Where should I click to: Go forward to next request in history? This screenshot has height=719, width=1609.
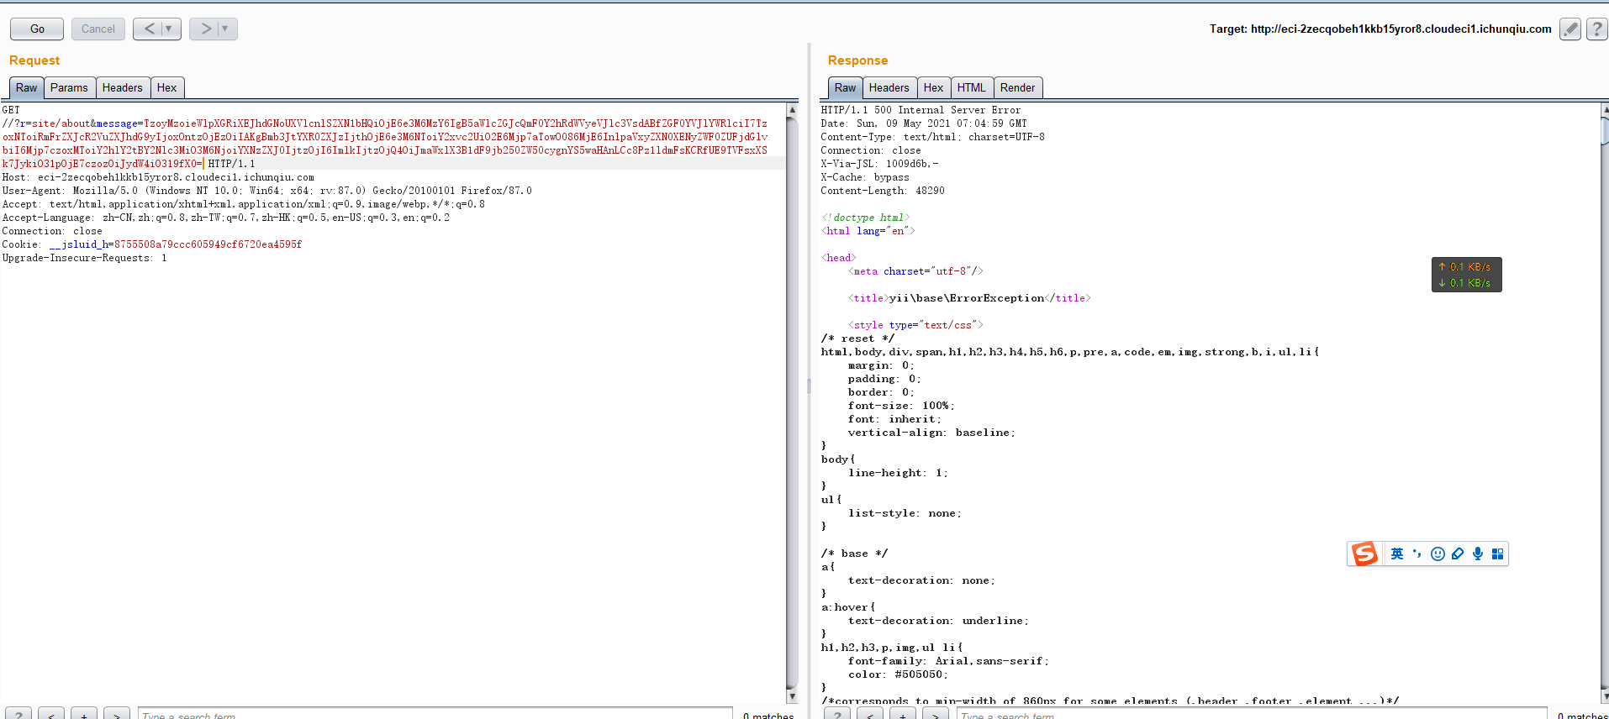pos(205,29)
